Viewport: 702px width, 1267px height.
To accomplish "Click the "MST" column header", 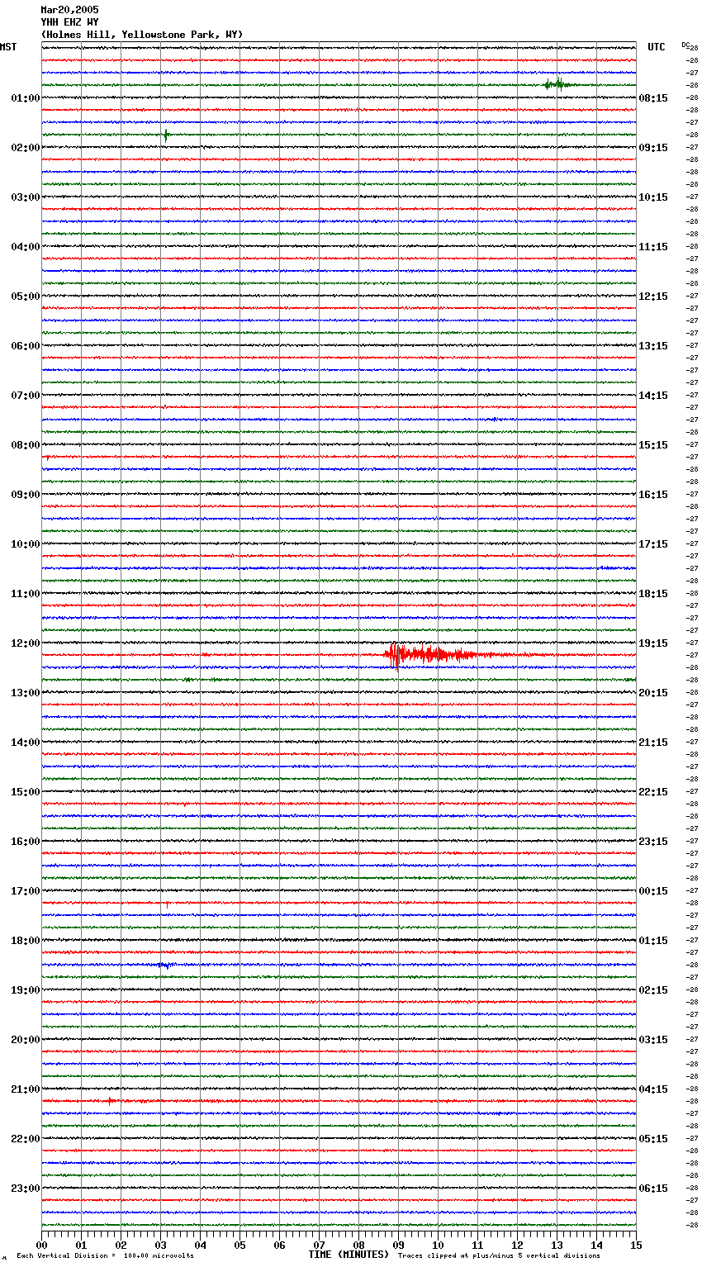I will click(8, 47).
